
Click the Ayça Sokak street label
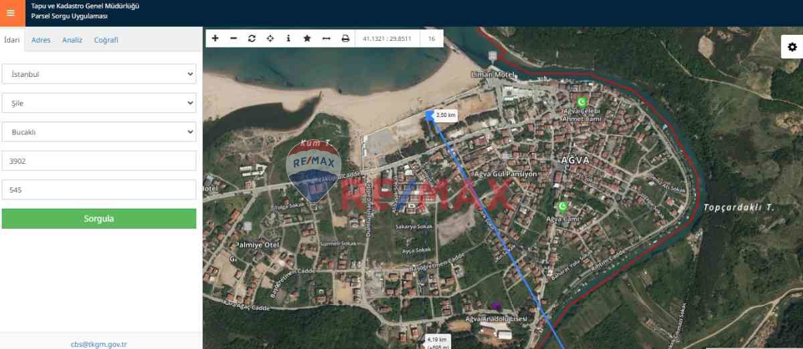[x=416, y=250]
